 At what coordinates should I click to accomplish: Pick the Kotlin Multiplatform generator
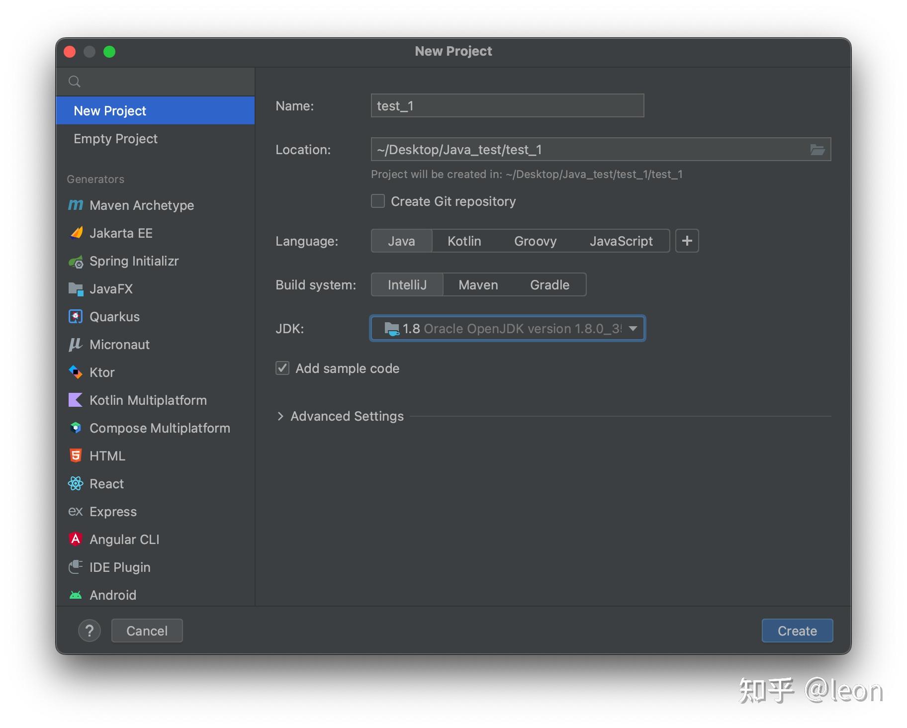pyautogui.click(x=148, y=400)
